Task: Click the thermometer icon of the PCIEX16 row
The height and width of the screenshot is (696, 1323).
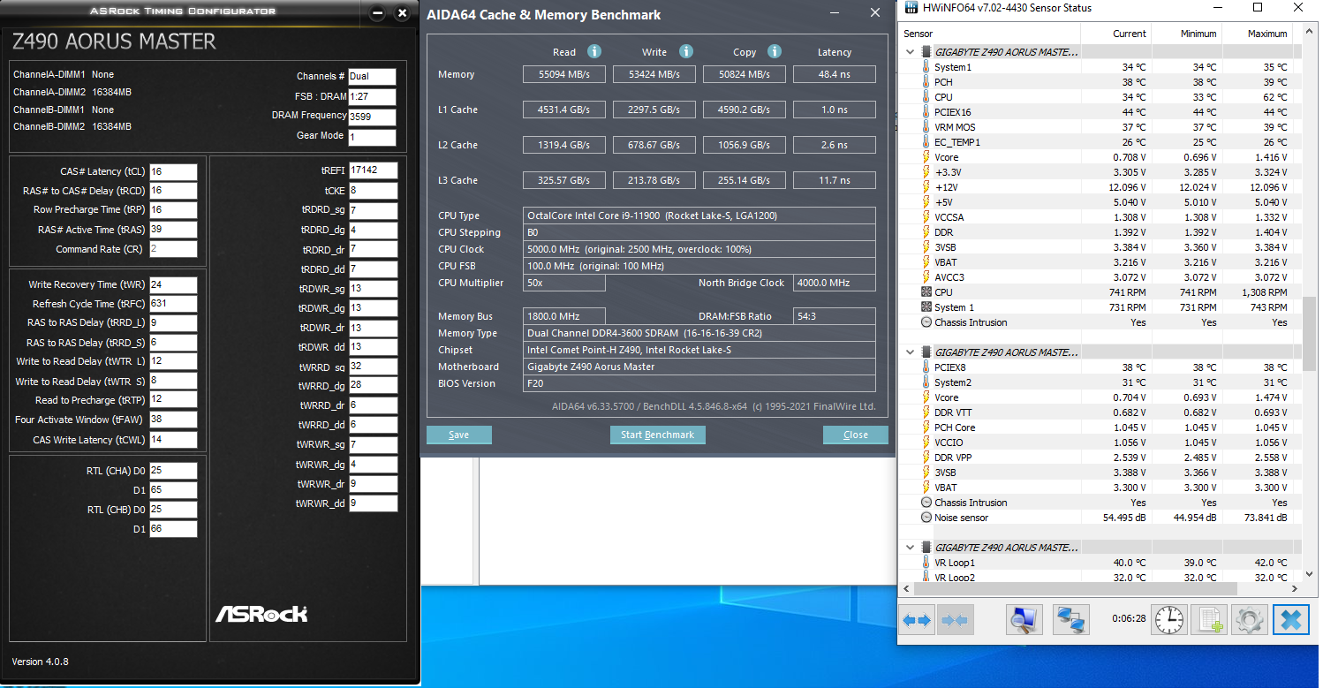Action: 926,112
